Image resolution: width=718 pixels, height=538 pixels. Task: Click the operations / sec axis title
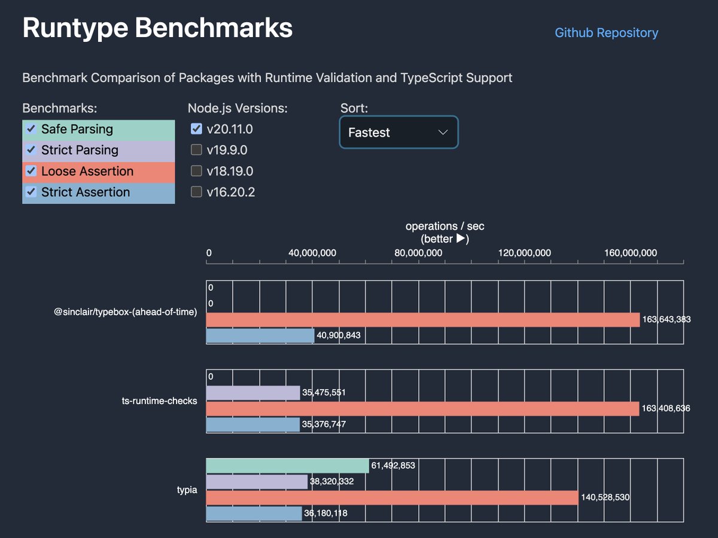click(x=445, y=227)
